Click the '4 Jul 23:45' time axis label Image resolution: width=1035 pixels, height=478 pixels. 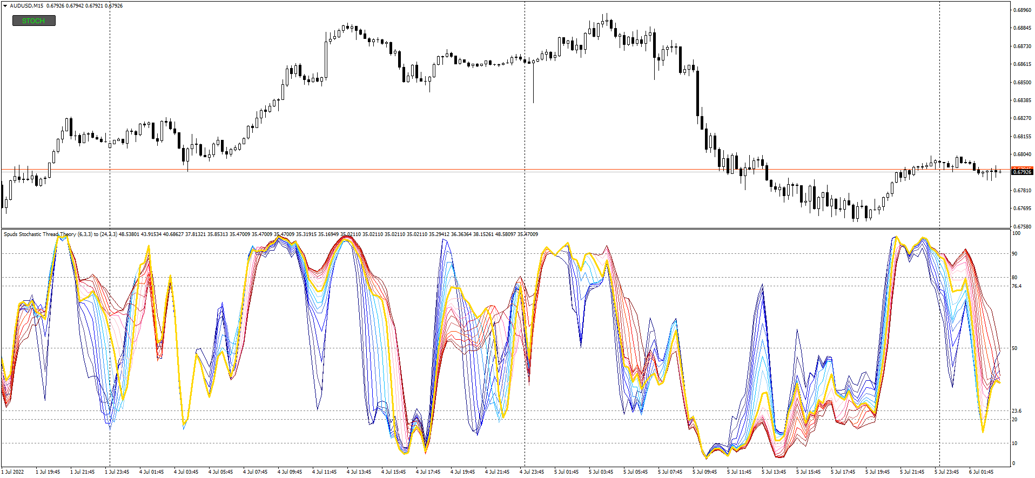[532, 472]
